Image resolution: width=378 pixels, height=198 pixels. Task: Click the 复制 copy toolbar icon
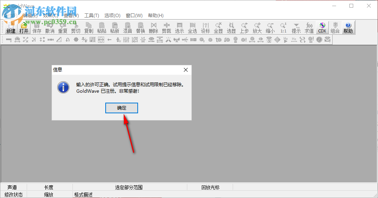click(x=89, y=28)
